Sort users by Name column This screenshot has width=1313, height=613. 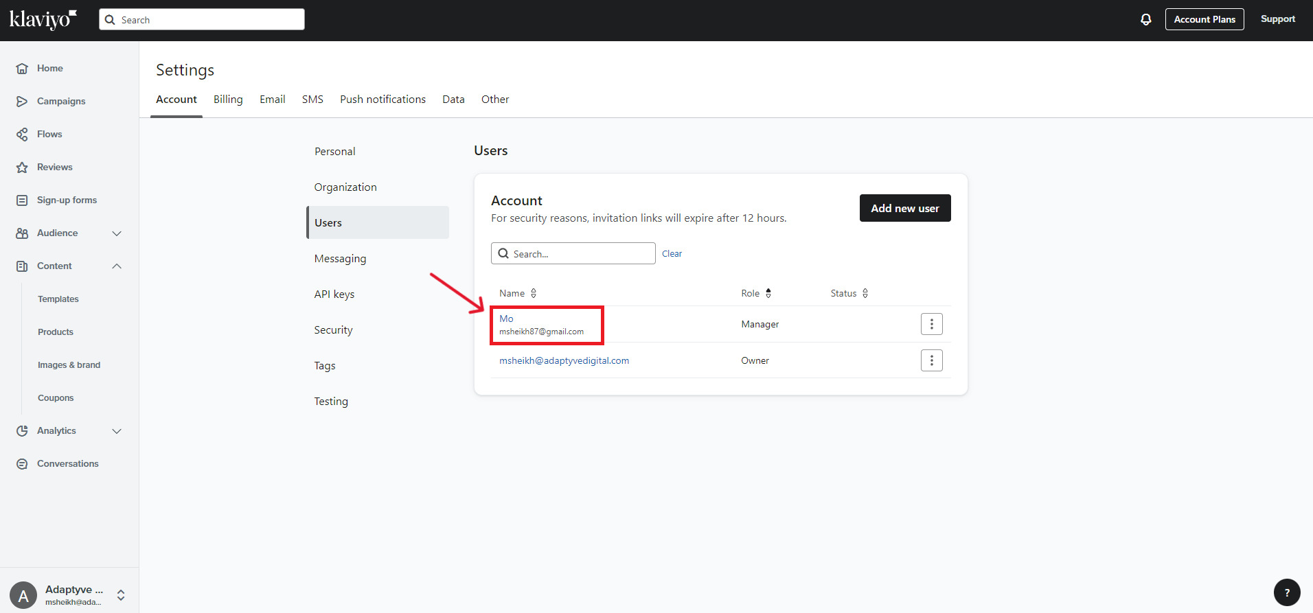(x=533, y=293)
